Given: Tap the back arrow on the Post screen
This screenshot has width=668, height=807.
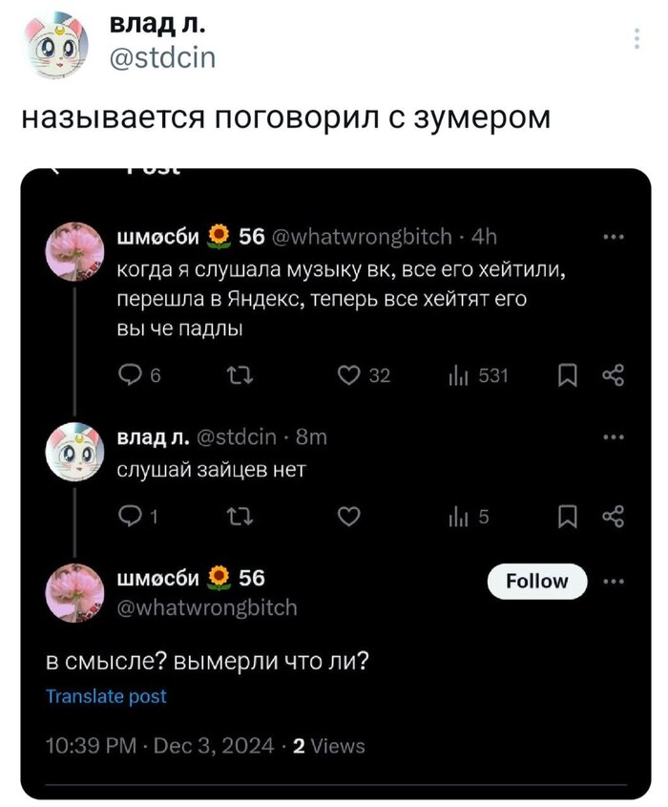Looking at the screenshot, I should [54, 168].
